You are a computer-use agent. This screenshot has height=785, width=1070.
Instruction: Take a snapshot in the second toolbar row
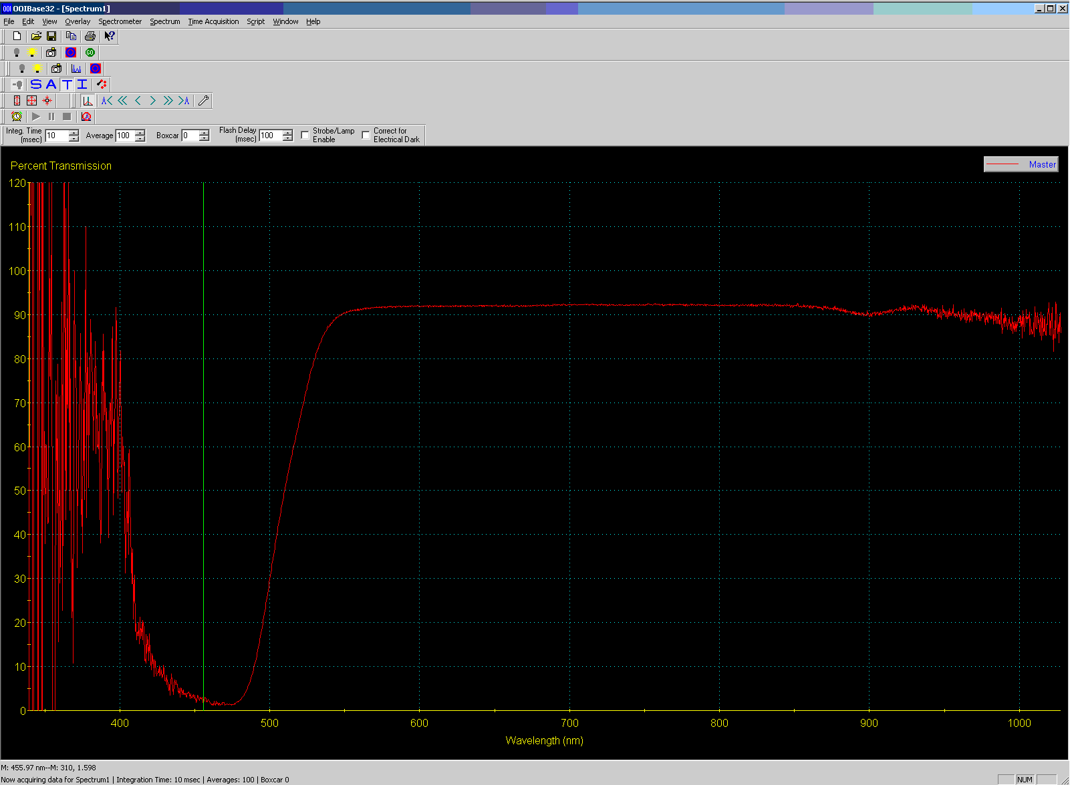point(51,52)
